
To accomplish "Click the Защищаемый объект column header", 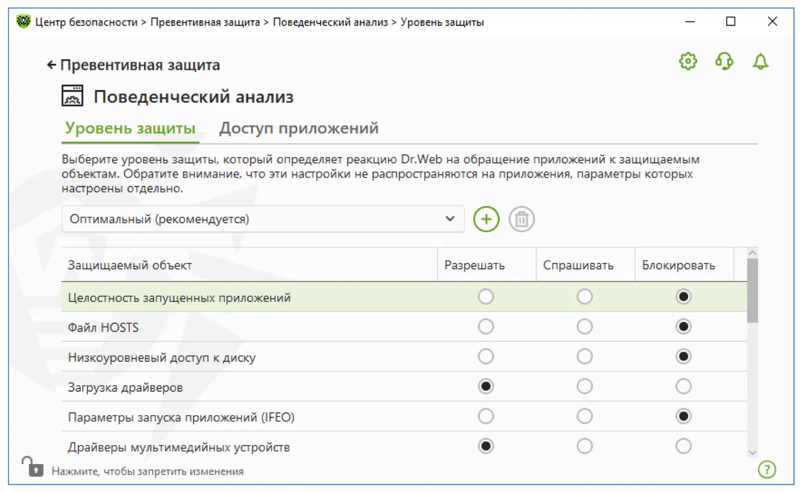I will (x=130, y=265).
